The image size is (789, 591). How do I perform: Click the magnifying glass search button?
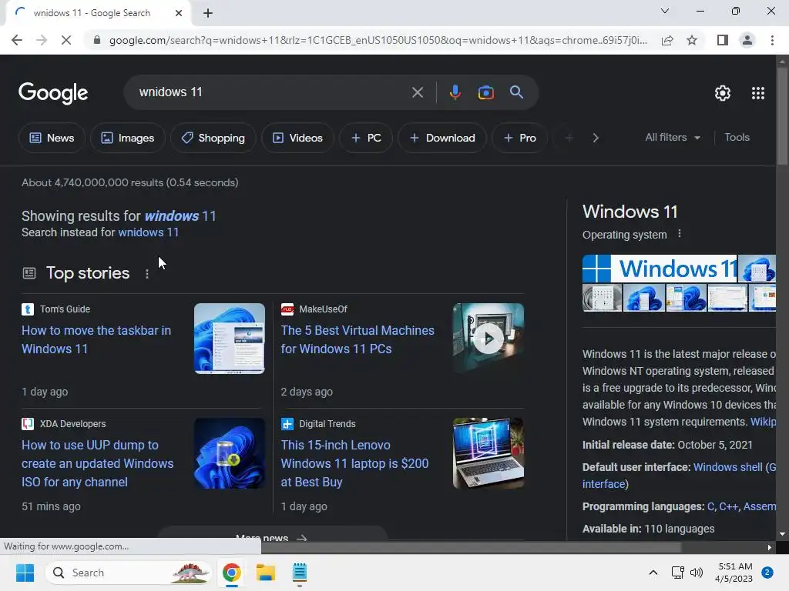click(516, 92)
